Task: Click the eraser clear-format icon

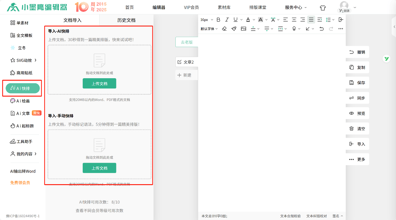Action: coord(224,29)
